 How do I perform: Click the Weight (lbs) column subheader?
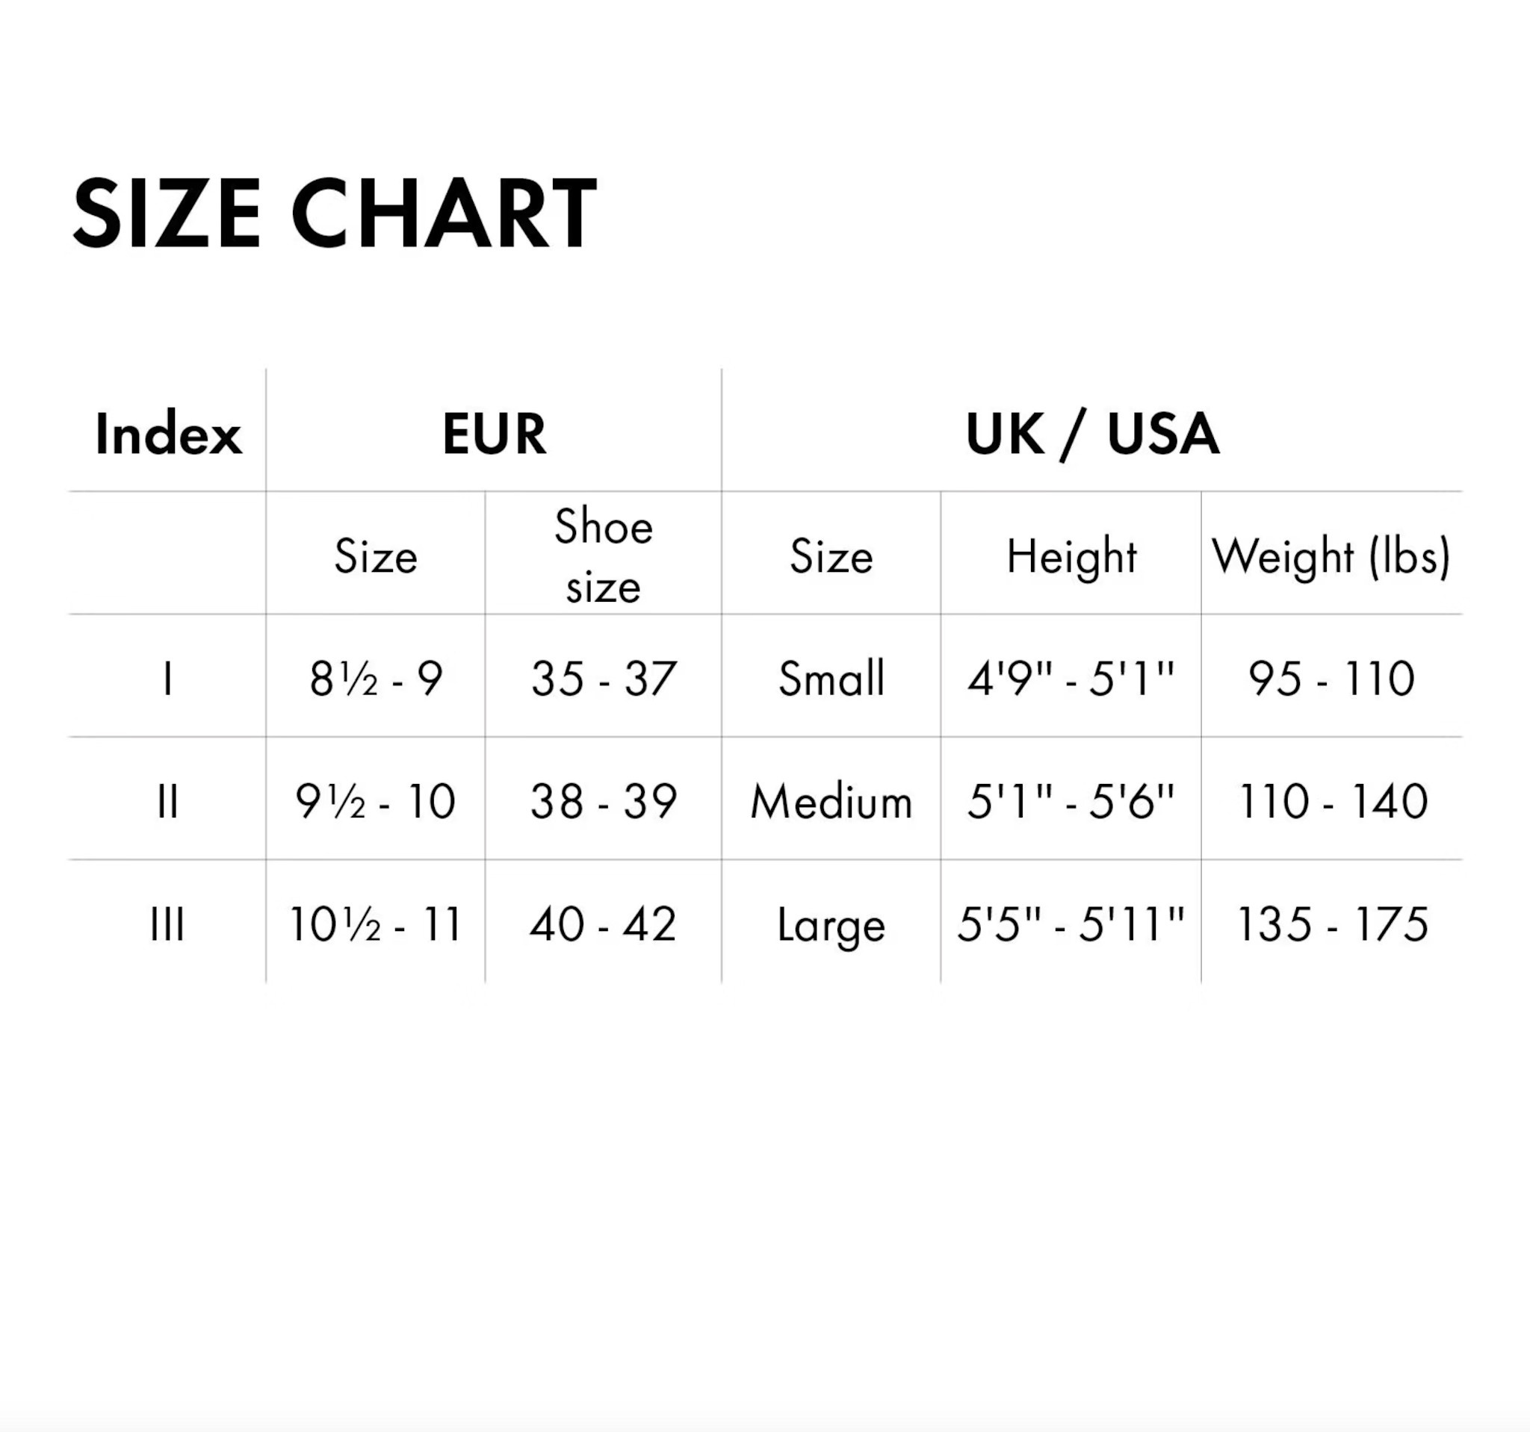tap(1331, 556)
